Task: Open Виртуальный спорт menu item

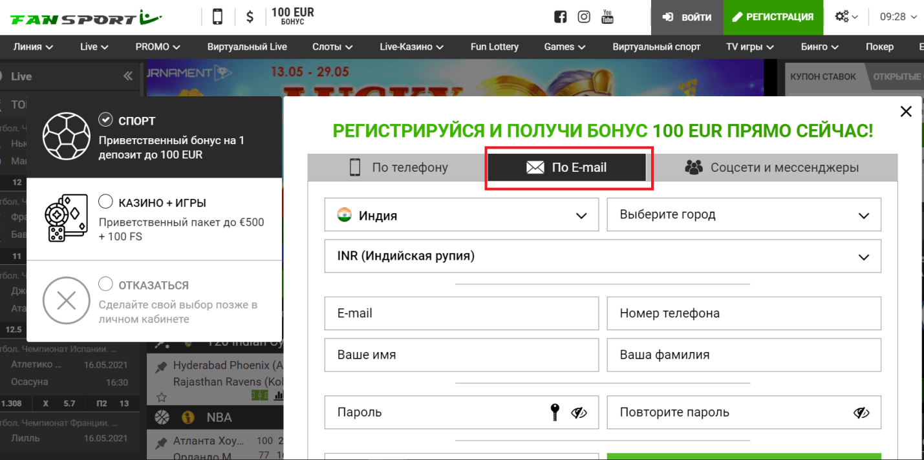Action: click(x=656, y=47)
